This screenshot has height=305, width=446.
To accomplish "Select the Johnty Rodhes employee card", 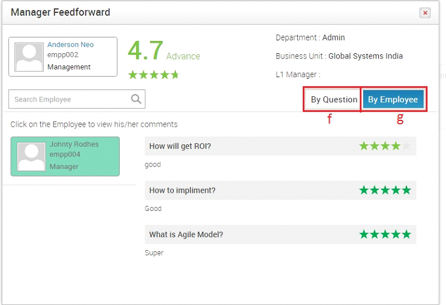I will [x=65, y=157].
